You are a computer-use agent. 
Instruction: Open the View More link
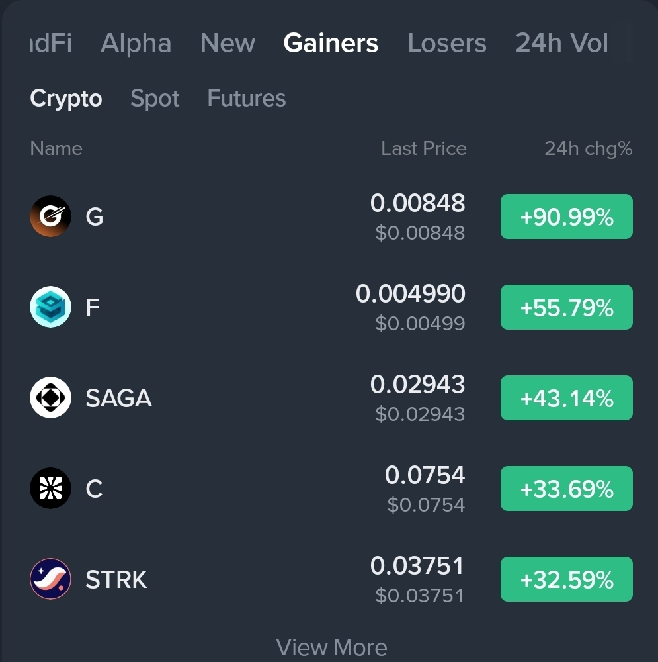pyautogui.click(x=331, y=647)
